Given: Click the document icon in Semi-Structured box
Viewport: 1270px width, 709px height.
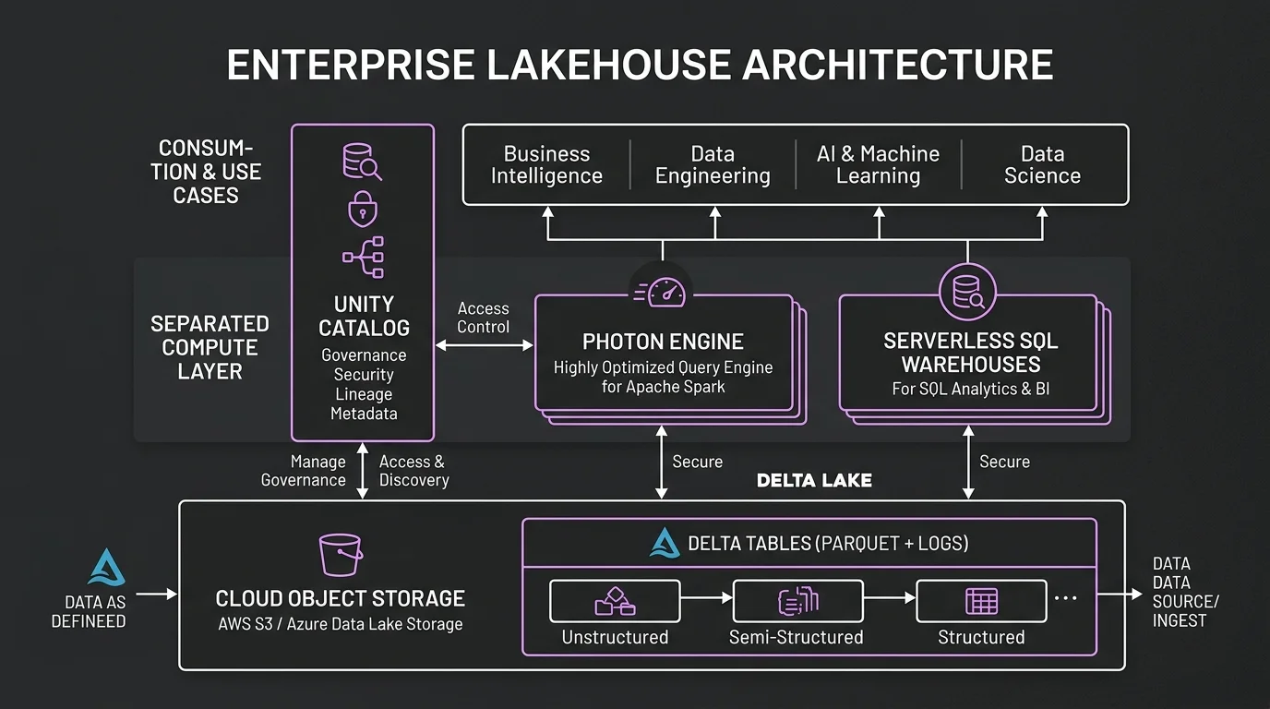Looking at the screenshot, I should point(798,601).
